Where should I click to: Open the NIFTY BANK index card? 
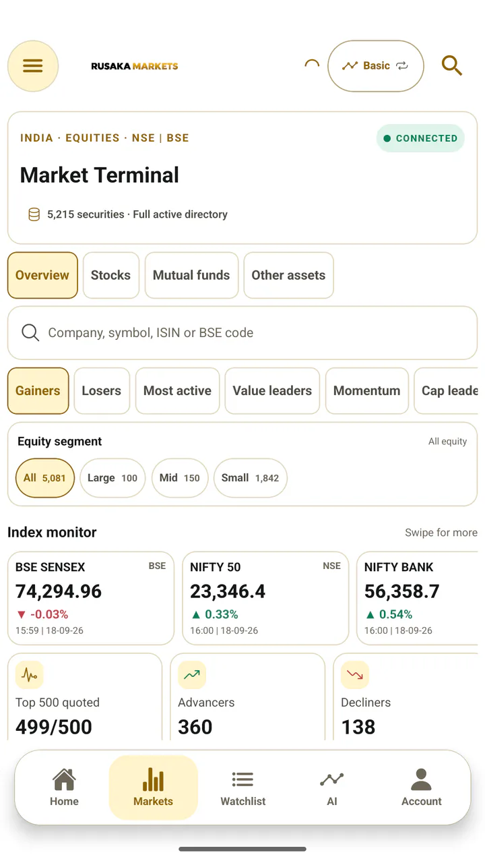[418, 598]
